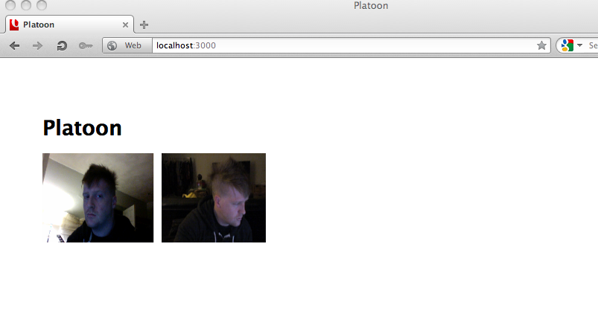The height and width of the screenshot is (328, 598).
Task: Click into the search field
Action: pos(592,46)
